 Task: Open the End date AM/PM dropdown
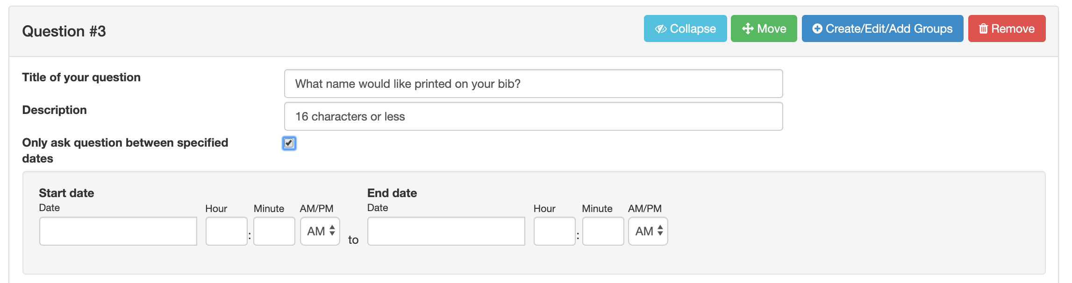click(x=648, y=231)
